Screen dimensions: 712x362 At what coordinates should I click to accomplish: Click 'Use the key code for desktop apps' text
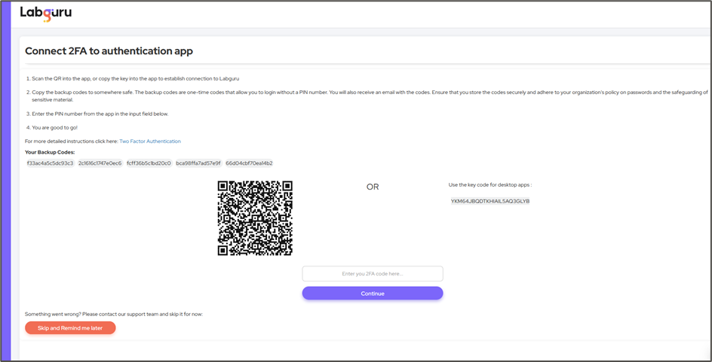click(489, 184)
